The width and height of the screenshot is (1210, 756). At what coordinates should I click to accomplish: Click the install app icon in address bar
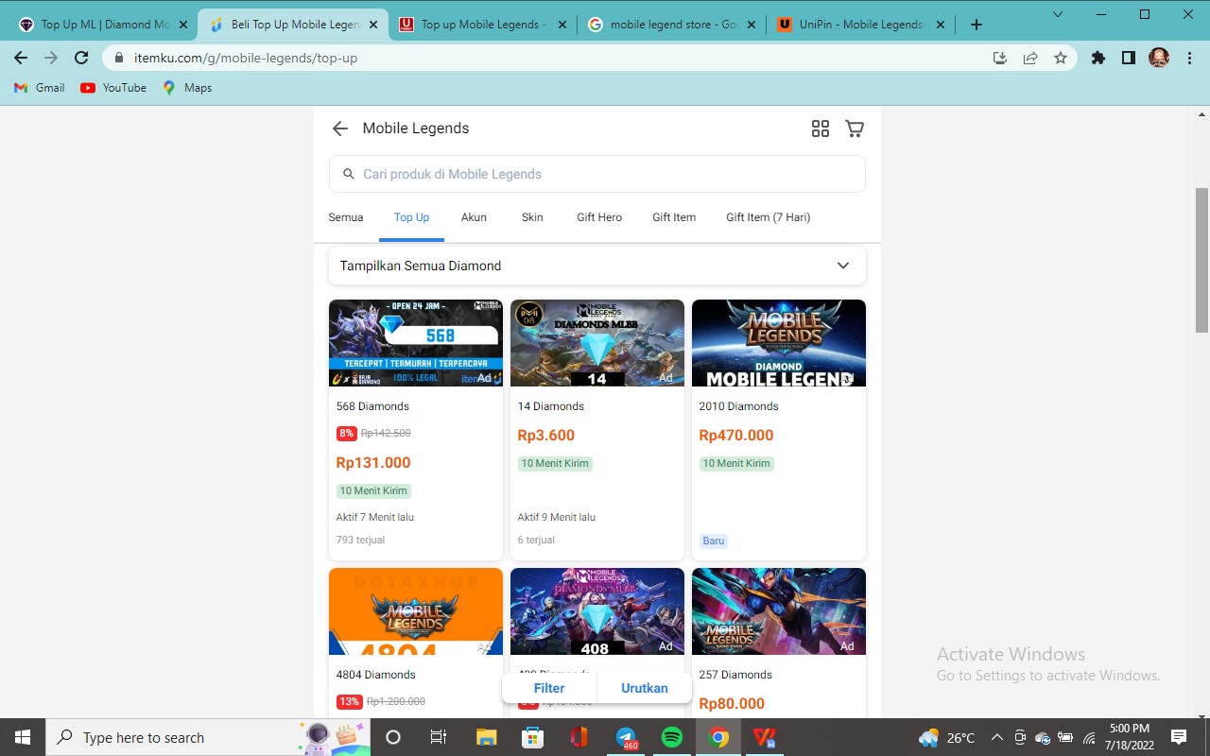[x=1000, y=58]
